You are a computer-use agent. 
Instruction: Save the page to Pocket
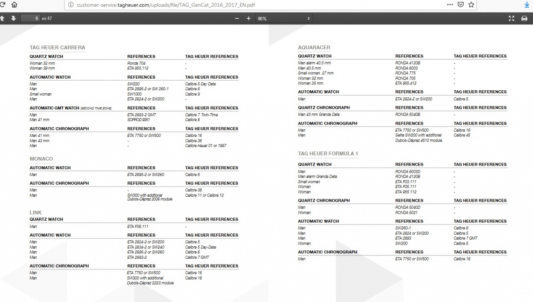[x=461, y=5]
